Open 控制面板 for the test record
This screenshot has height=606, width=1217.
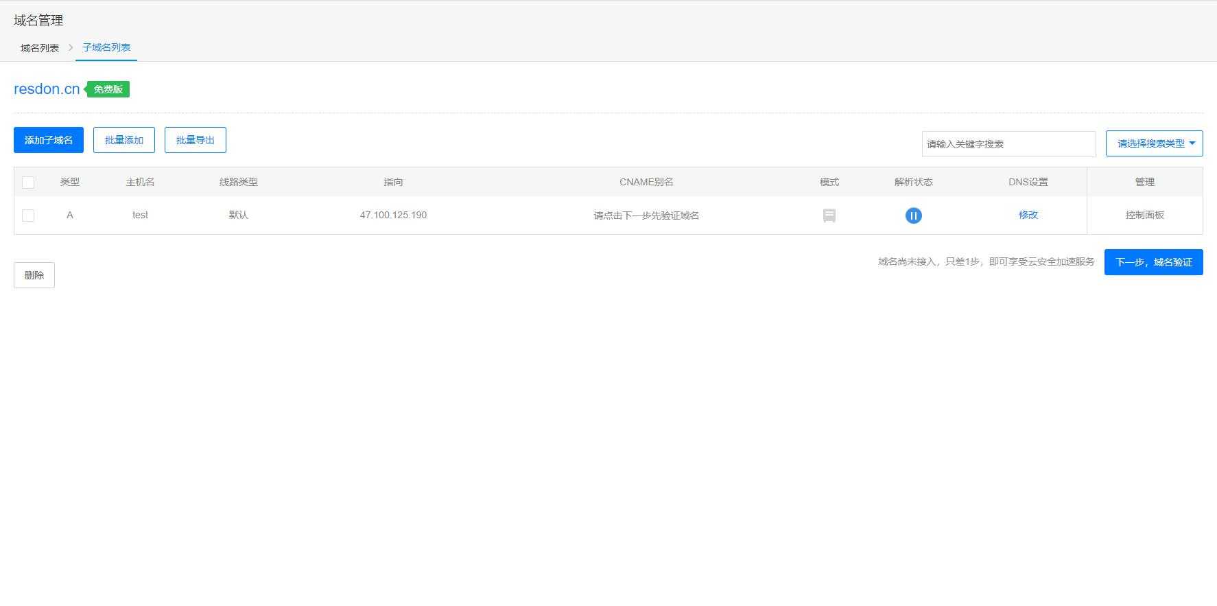pos(1144,215)
